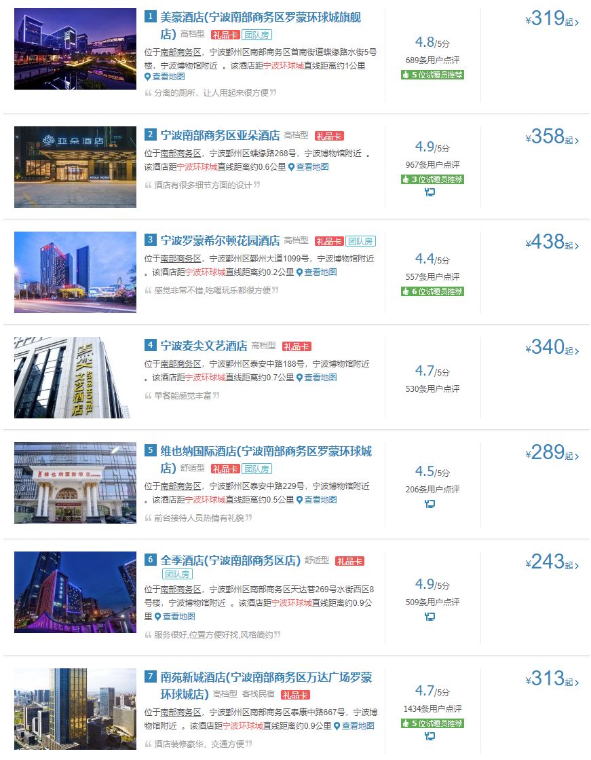Open 689条用户点评 reviews
The image size is (591, 760).
point(433,60)
